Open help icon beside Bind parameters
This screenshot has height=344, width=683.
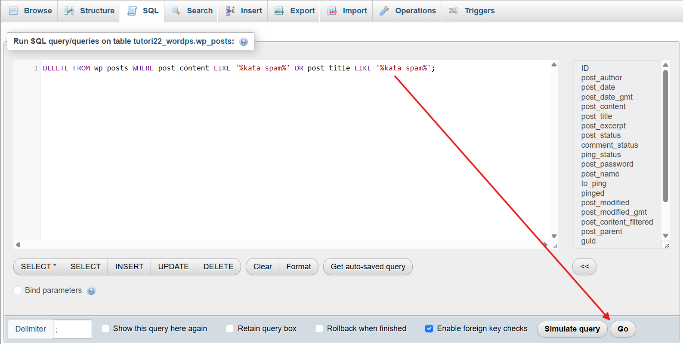[x=91, y=291]
